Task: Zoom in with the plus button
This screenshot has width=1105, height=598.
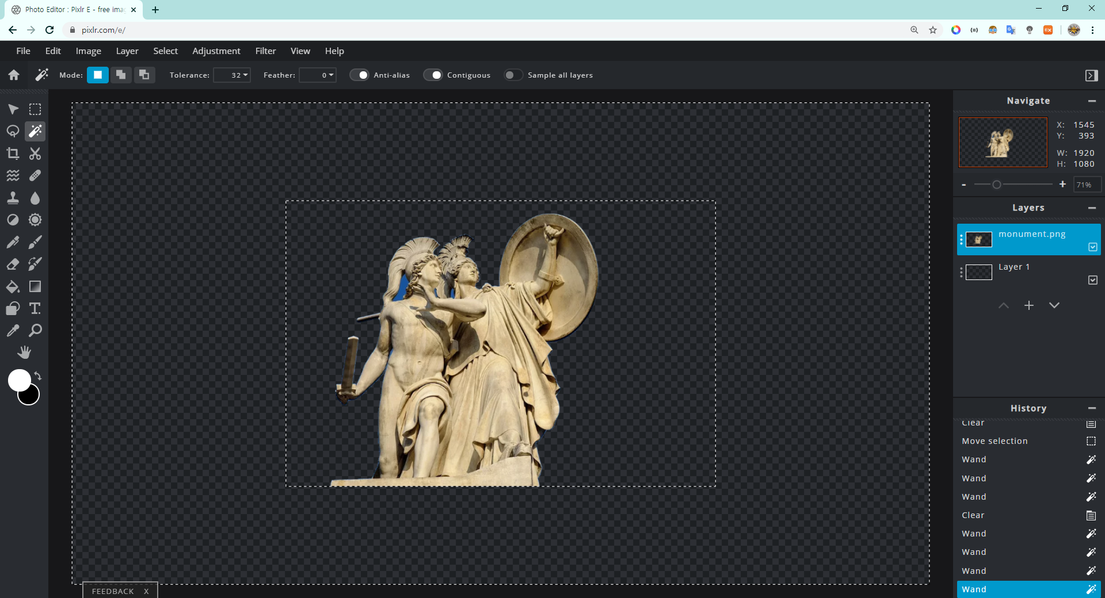Action: [1062, 185]
